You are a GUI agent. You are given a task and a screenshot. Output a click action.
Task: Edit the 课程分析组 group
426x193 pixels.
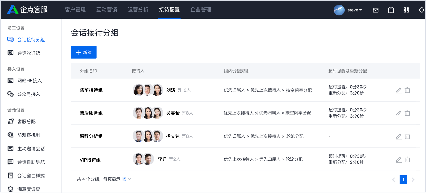[399, 137]
